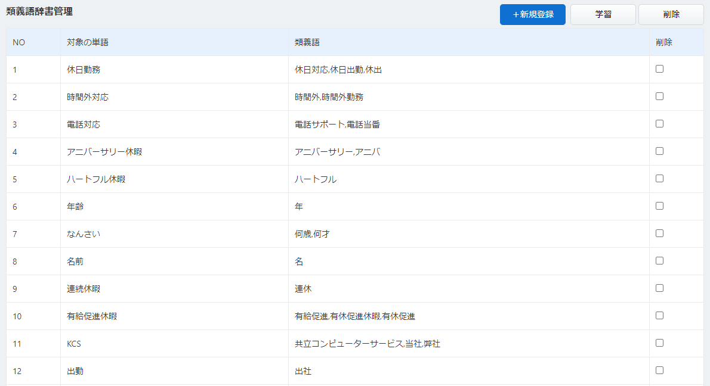The image size is (710, 386).
Task: Tick the 連続休暇 delete checkbox
Action: click(x=659, y=288)
